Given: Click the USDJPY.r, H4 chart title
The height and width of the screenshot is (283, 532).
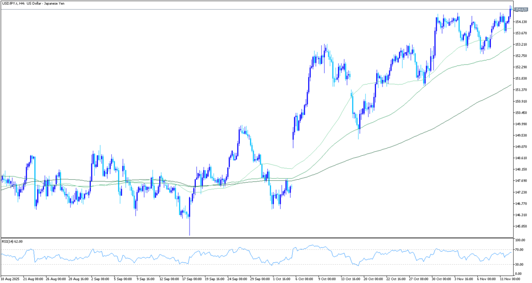Looking at the screenshot, I should [x=33, y=3].
